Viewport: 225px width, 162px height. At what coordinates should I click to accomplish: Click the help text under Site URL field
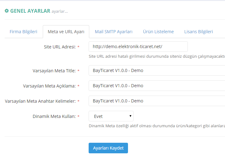coord(157,56)
